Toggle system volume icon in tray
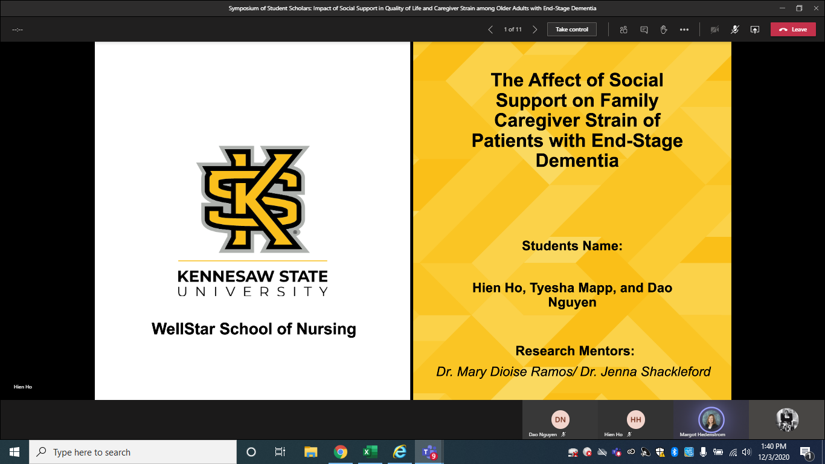The height and width of the screenshot is (464, 825). (746, 452)
